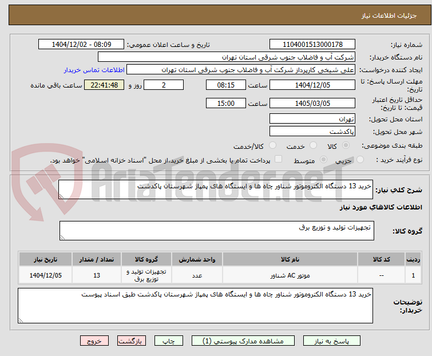Open اطلاعات تماس خریدار link

pyautogui.click(x=94, y=70)
